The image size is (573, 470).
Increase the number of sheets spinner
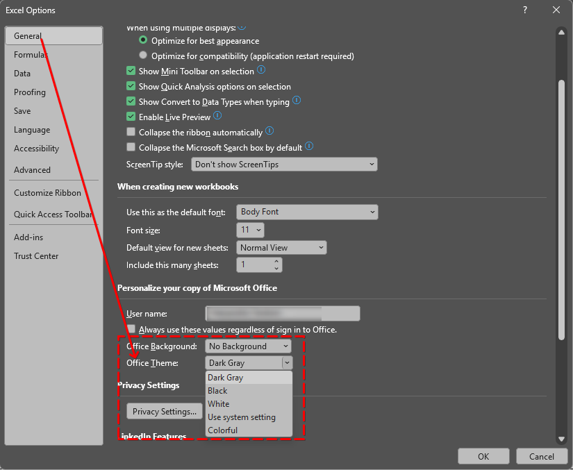tap(276, 262)
